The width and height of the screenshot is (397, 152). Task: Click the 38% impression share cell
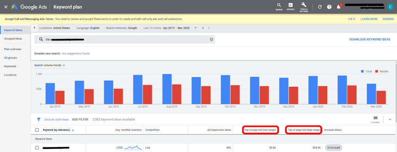click(228, 147)
